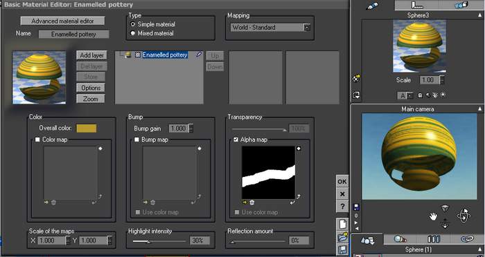Click the Overall color swatch

87,128
